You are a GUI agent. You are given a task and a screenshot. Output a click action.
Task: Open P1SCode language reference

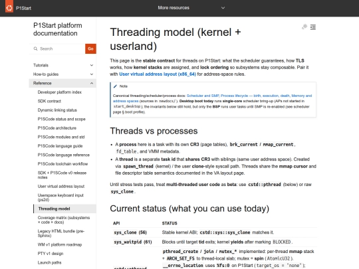click(x=63, y=155)
